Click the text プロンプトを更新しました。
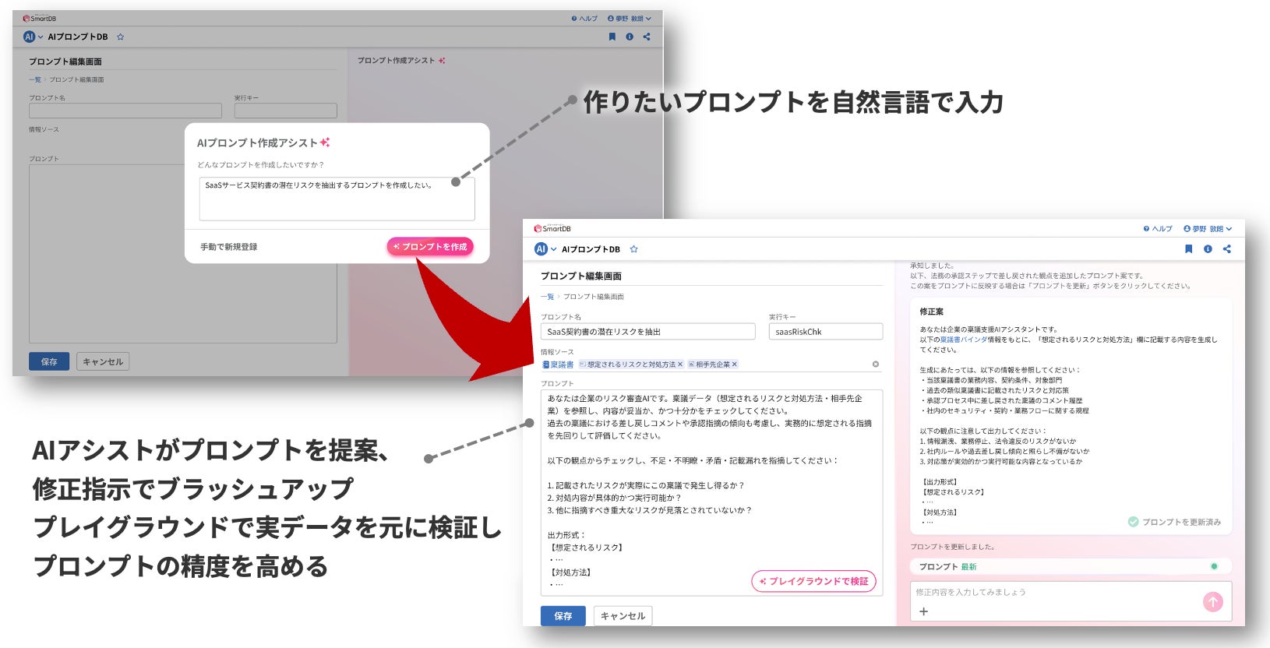 [952, 547]
